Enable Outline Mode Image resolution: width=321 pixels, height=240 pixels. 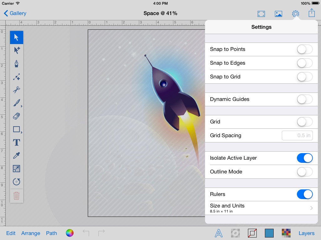pos(305,172)
